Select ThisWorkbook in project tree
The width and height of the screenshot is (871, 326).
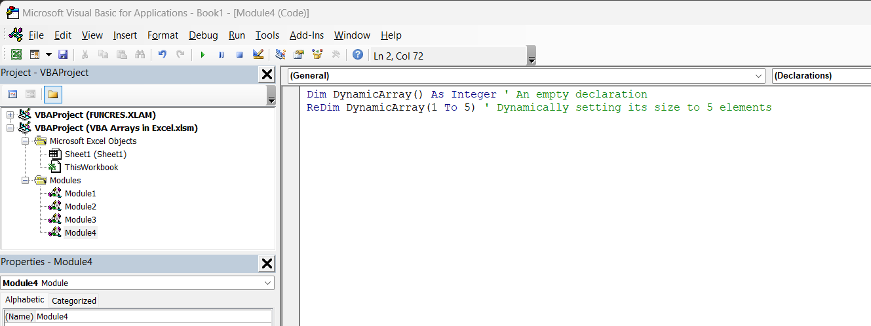[91, 168]
